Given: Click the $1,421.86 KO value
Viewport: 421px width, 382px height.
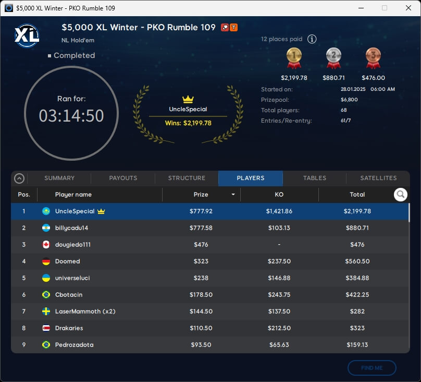Looking at the screenshot, I should pyautogui.click(x=279, y=211).
